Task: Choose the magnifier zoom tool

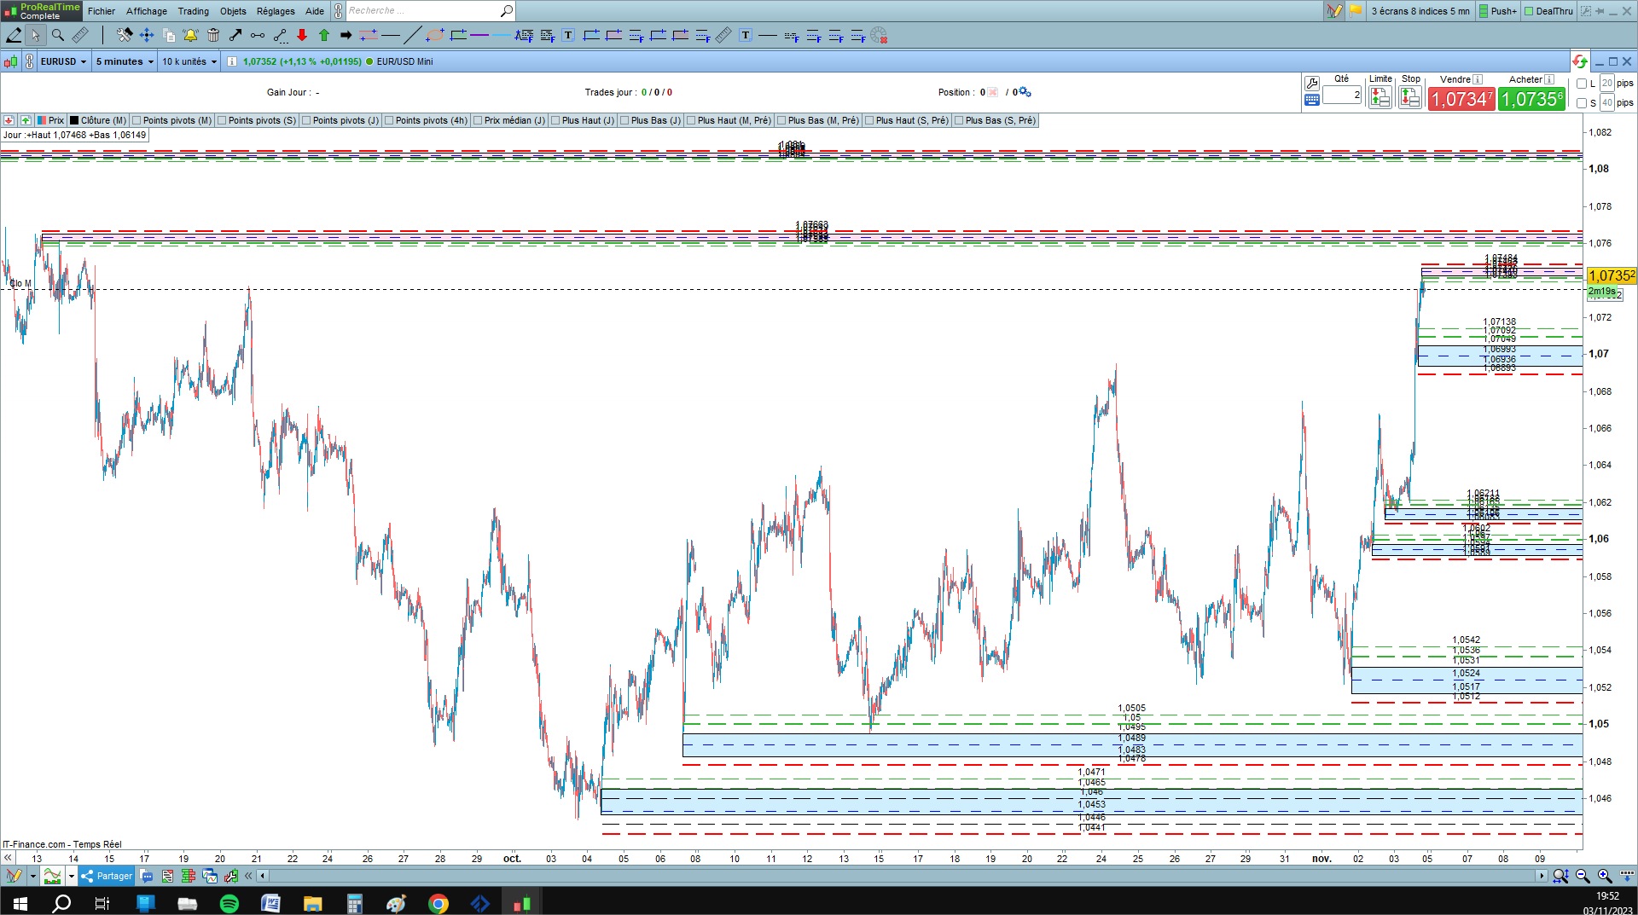Action: point(58,35)
